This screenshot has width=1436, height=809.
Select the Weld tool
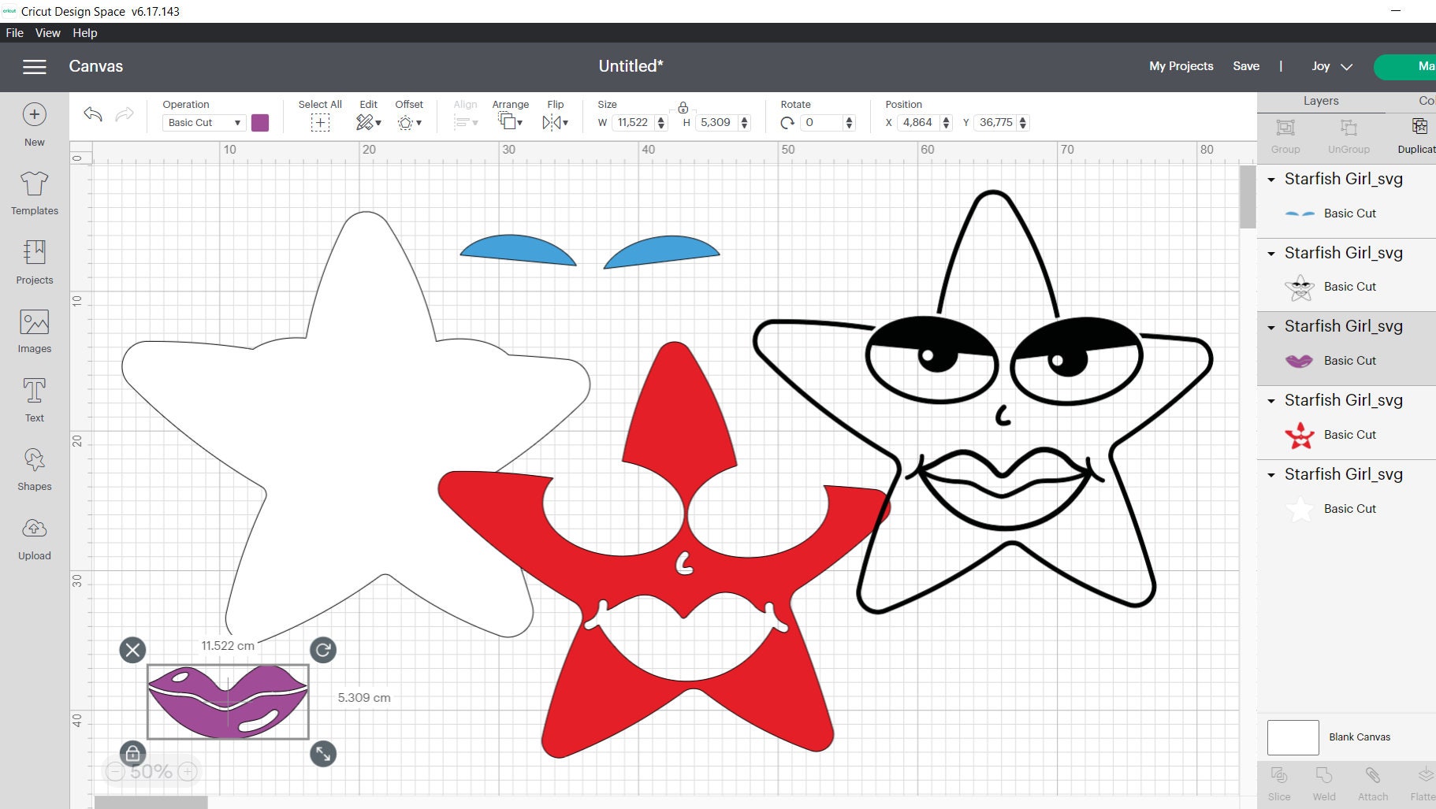(x=1324, y=778)
